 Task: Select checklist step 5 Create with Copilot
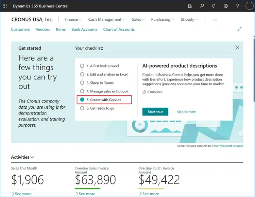pyautogui.click(x=104, y=100)
